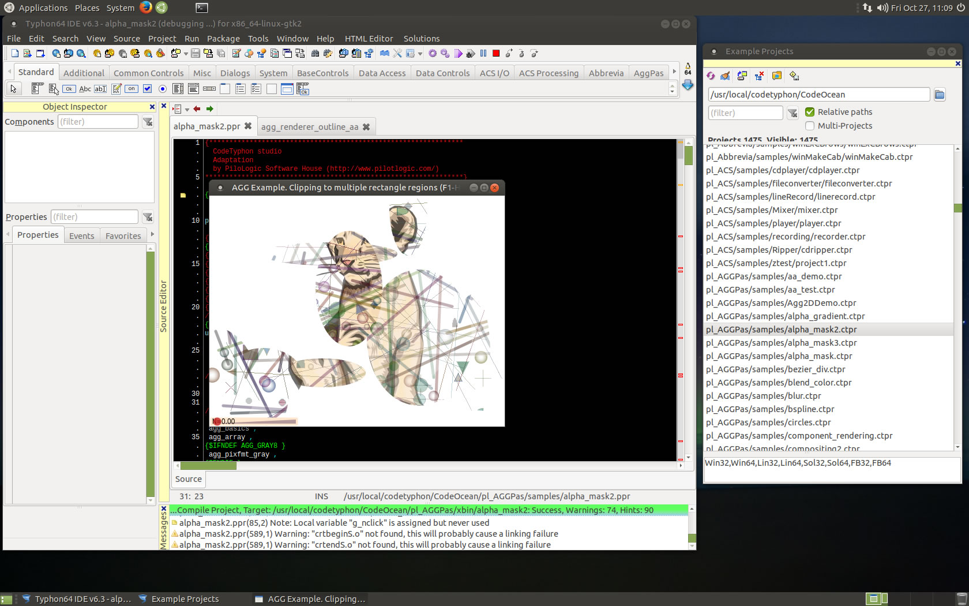Click the Source tab below code editor
This screenshot has height=606, width=969.
[x=189, y=479]
